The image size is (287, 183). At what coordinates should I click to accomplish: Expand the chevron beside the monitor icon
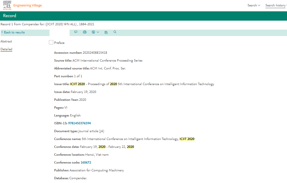coord(98,32)
